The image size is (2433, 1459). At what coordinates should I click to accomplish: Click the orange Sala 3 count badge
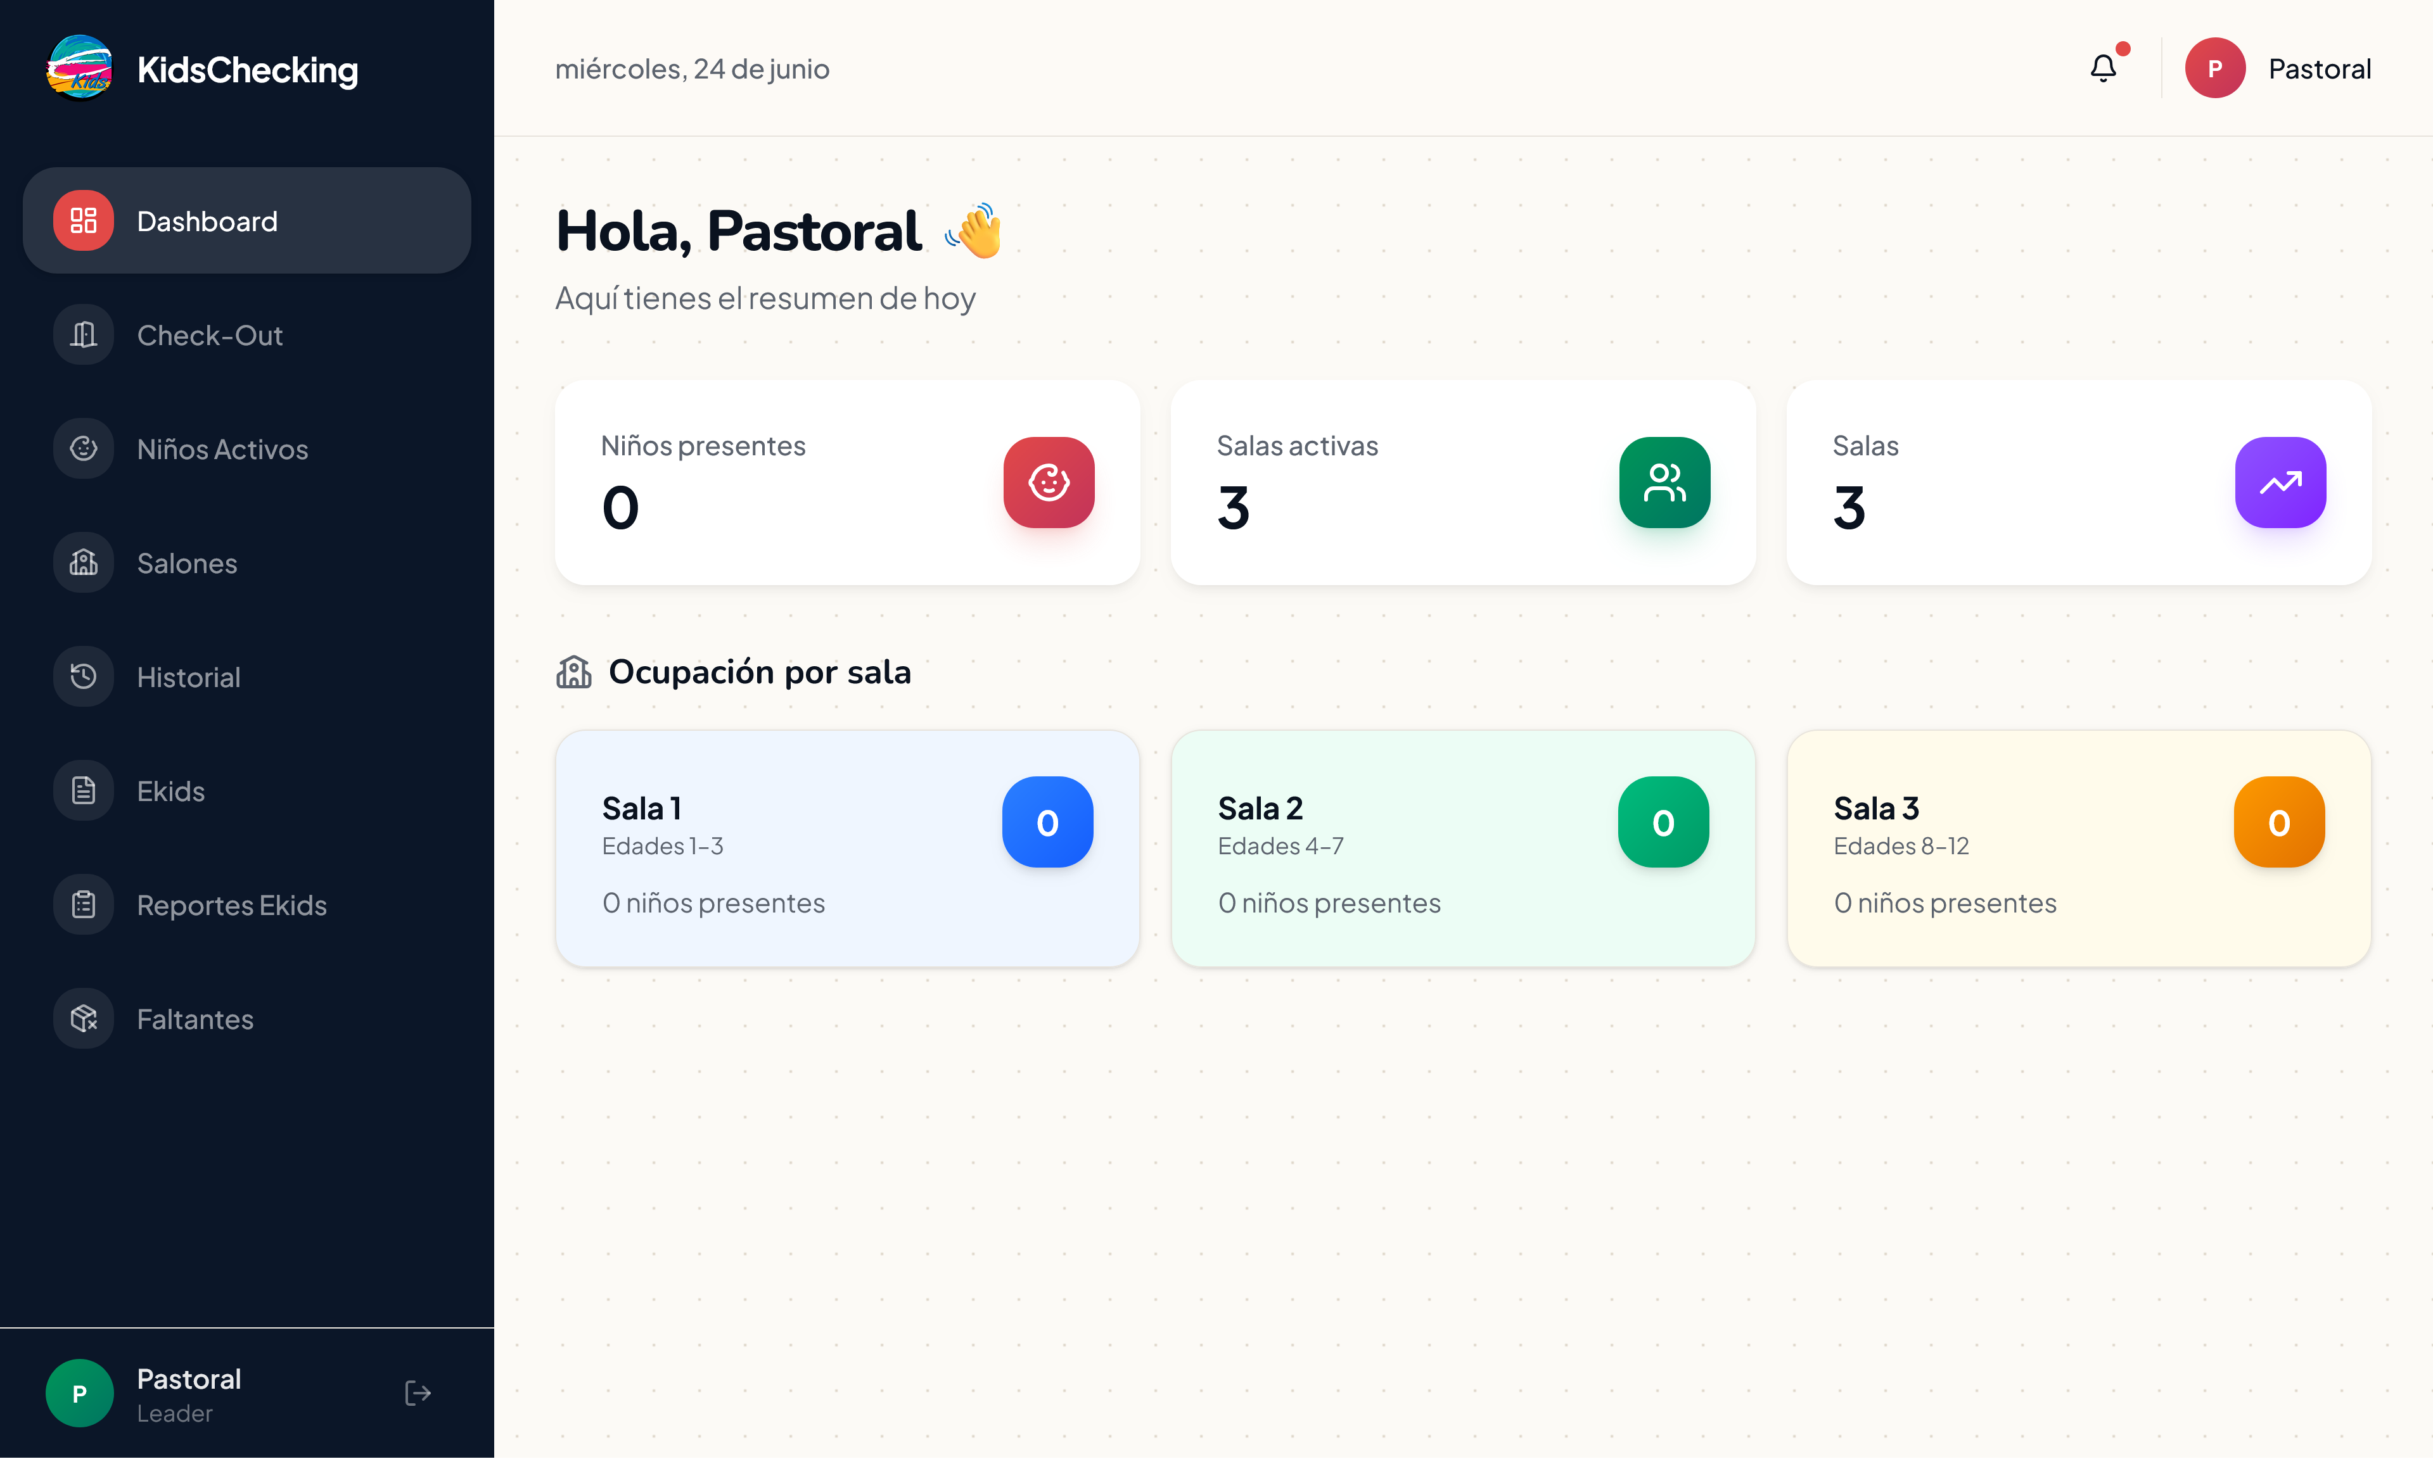tap(2278, 822)
